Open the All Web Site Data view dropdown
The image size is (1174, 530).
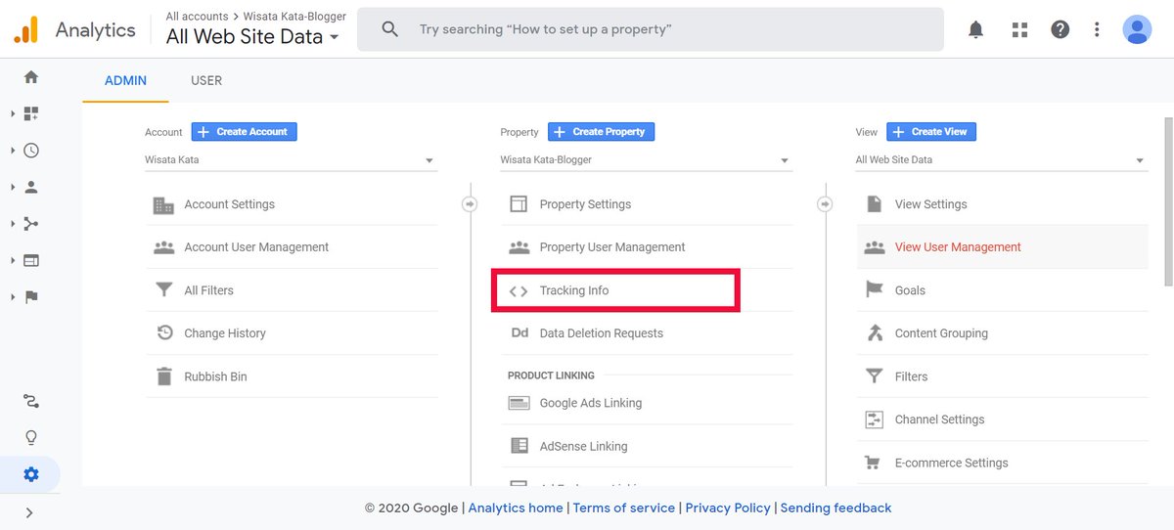1001,160
